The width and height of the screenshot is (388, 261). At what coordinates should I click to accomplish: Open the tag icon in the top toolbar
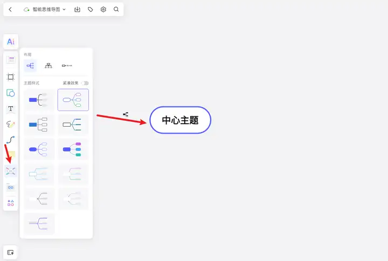tap(91, 9)
